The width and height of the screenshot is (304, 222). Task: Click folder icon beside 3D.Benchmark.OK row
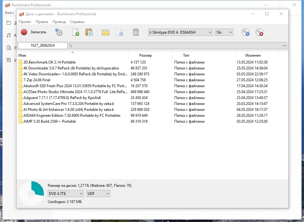pyautogui.click(x=20, y=62)
